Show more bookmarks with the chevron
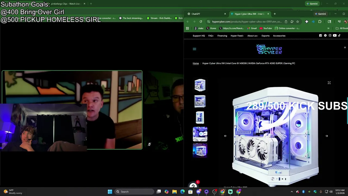This screenshot has height=196, width=348. pyautogui.click(x=328, y=28)
